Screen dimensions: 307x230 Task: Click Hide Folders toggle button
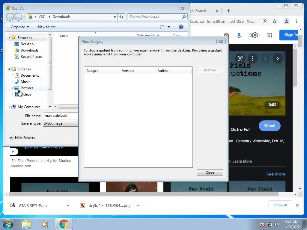click(22, 138)
